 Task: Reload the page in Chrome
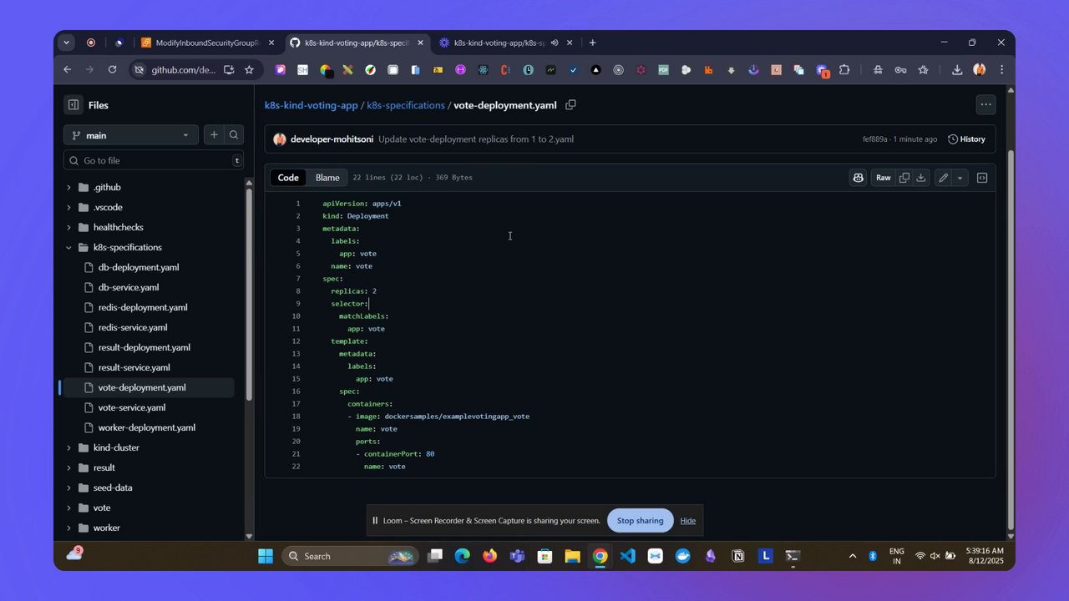point(112,70)
